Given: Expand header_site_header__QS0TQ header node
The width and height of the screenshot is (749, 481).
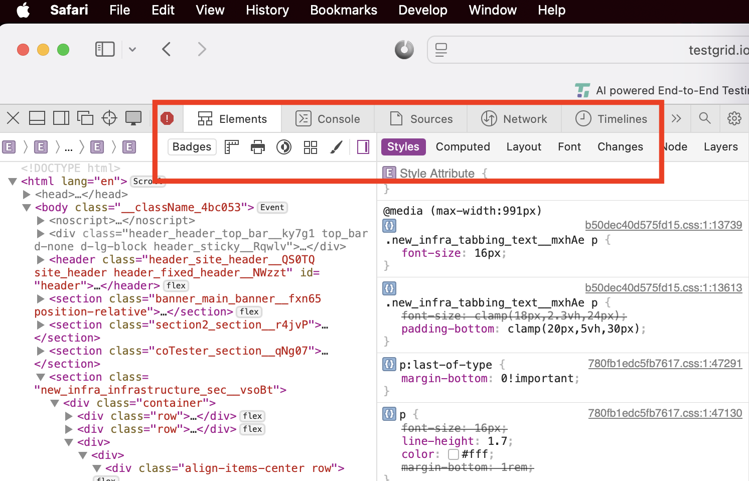Looking at the screenshot, I should click(x=41, y=259).
